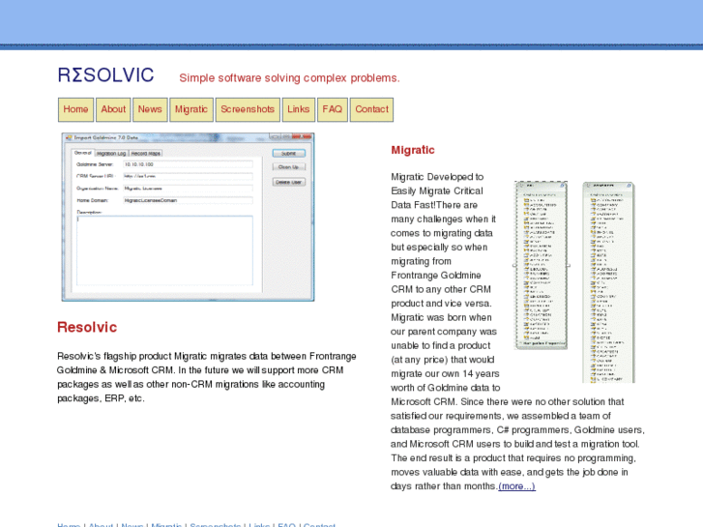703x527 pixels.
Task: Click the footer About link
Action: 101,524
